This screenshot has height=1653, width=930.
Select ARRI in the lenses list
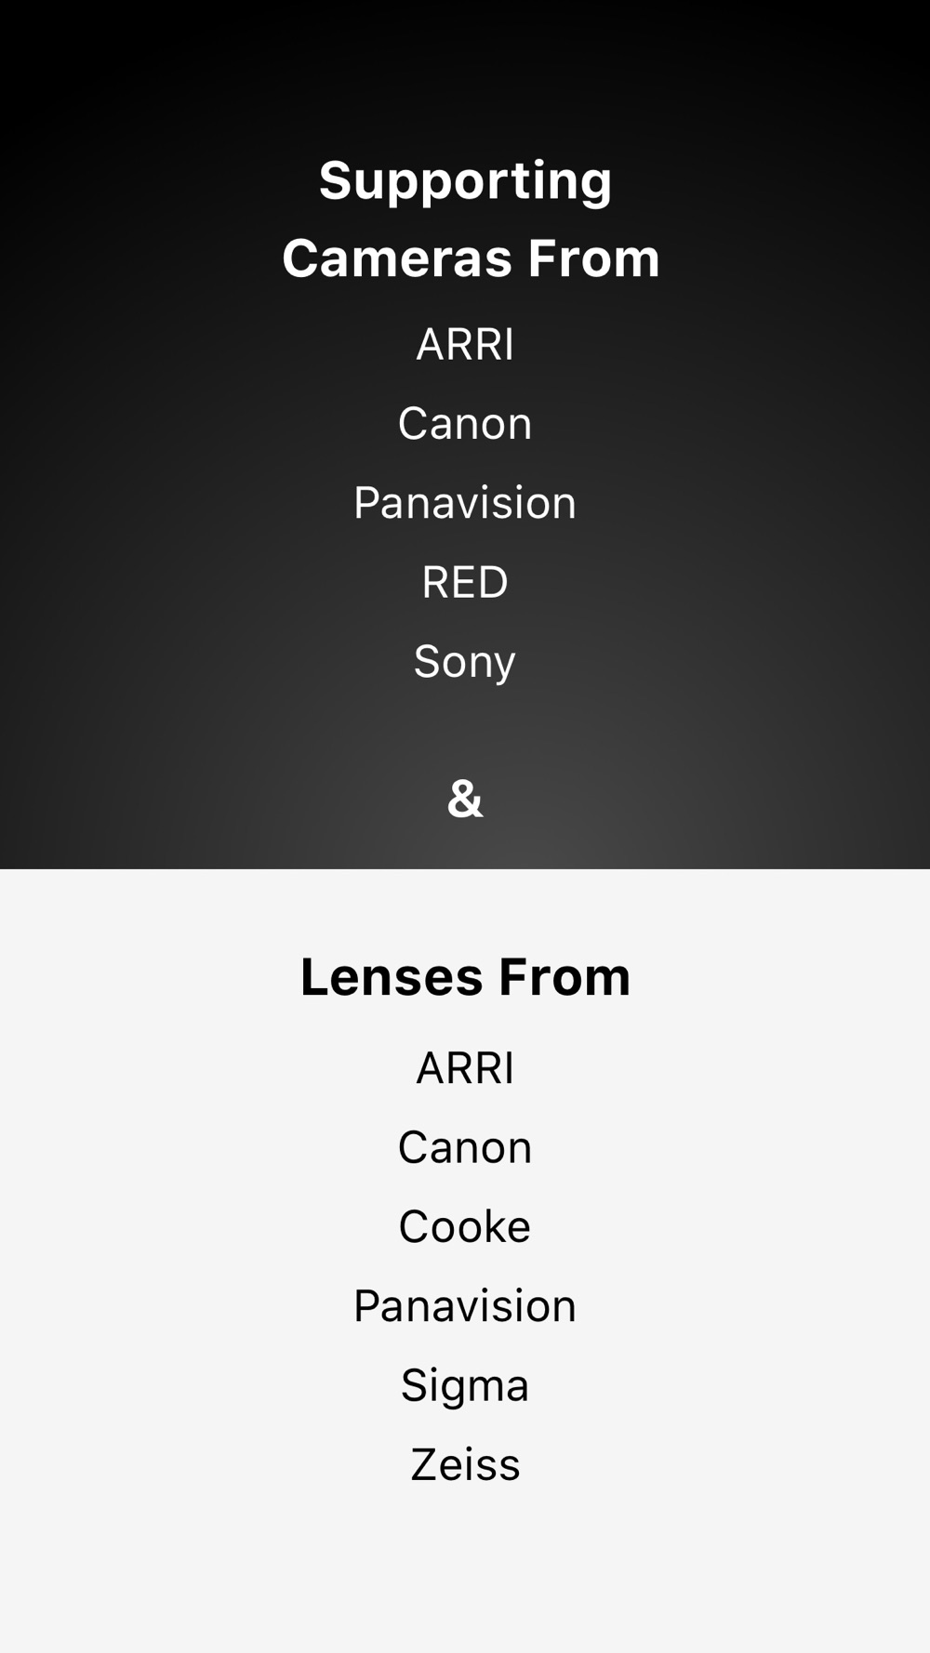465,1068
